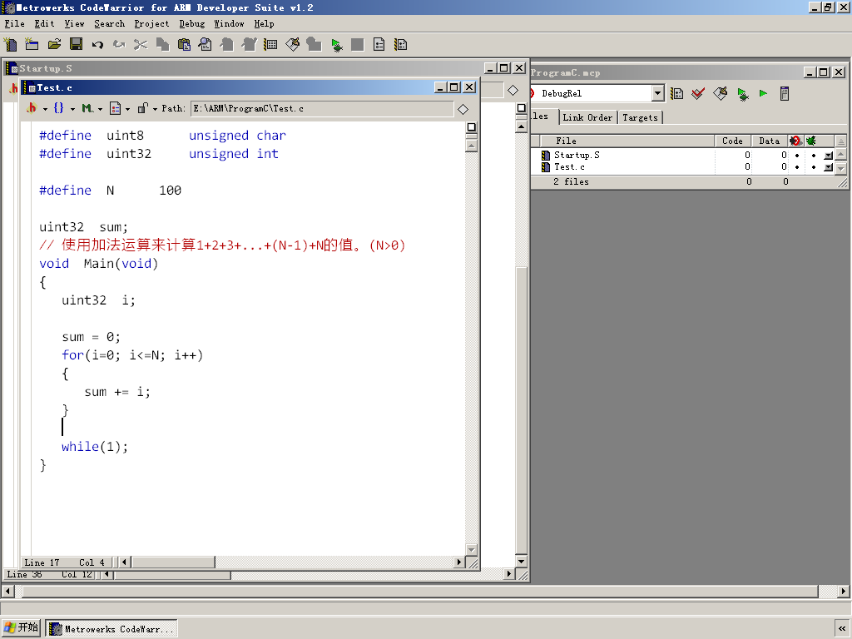Viewport: 852px width, 639px height.
Task: Open the Test.c row pop-up button
Action: point(828,167)
